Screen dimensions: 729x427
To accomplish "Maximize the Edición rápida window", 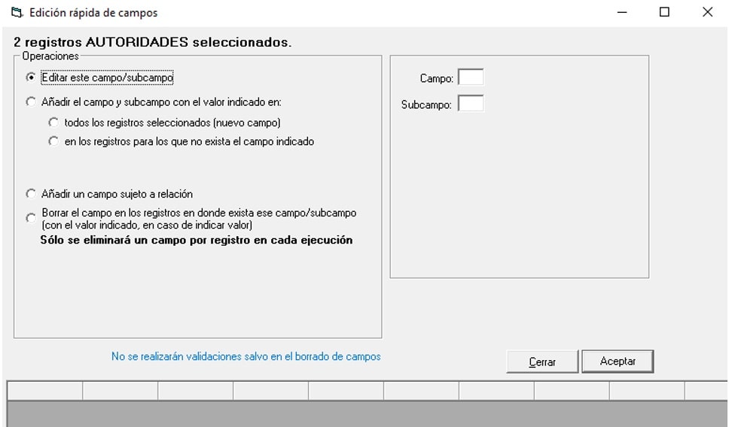I will [664, 13].
